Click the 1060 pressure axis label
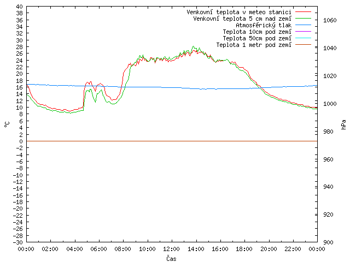 330,21
